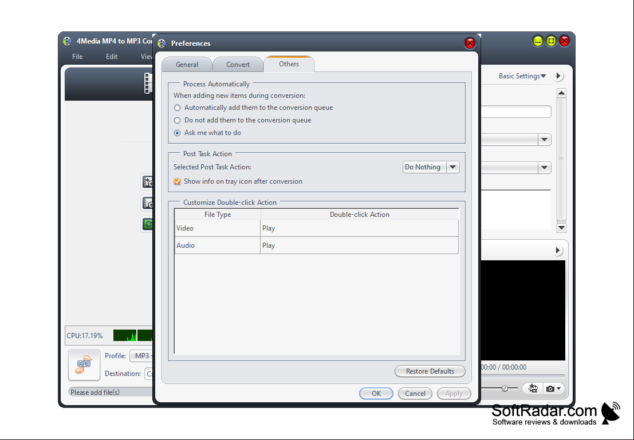Click the MP3 profile icon in main window
The height and width of the screenshot is (440, 634).
coord(84,364)
